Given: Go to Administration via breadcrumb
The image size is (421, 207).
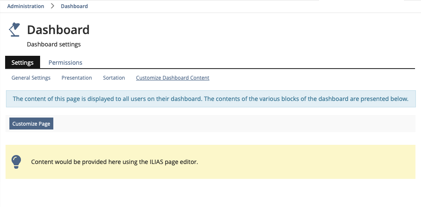Looking at the screenshot, I should [x=26, y=6].
